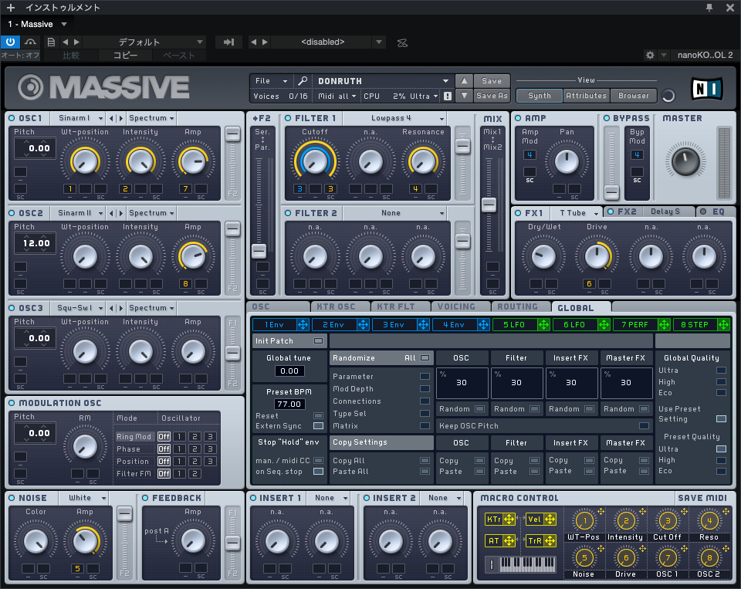Click the plus icon beside インストゥルメント
The width and height of the screenshot is (741, 589).
point(10,8)
